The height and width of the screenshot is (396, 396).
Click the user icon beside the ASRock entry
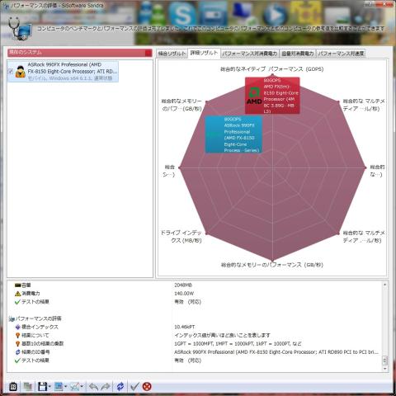click(x=21, y=72)
